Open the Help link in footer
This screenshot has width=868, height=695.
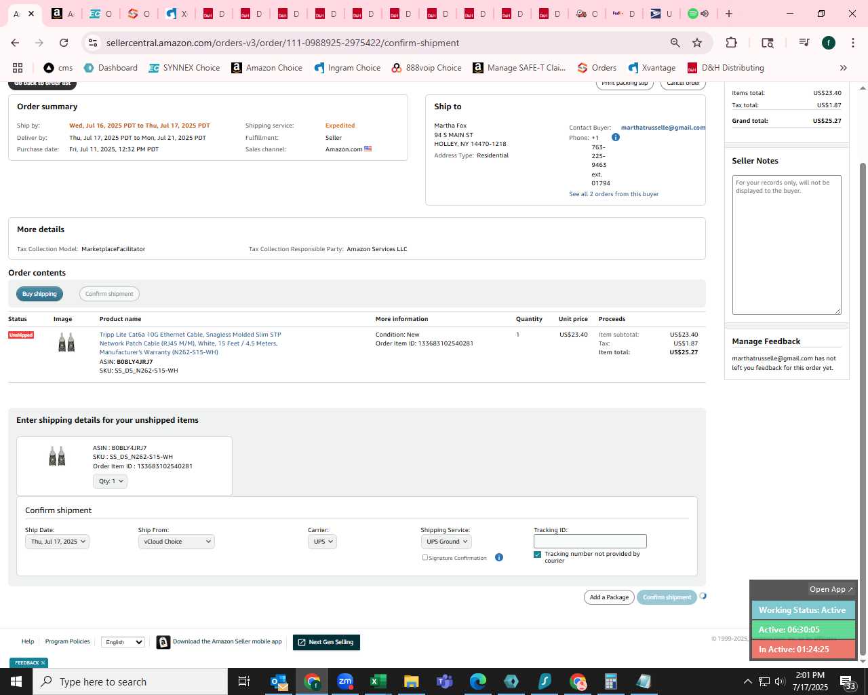[28, 641]
